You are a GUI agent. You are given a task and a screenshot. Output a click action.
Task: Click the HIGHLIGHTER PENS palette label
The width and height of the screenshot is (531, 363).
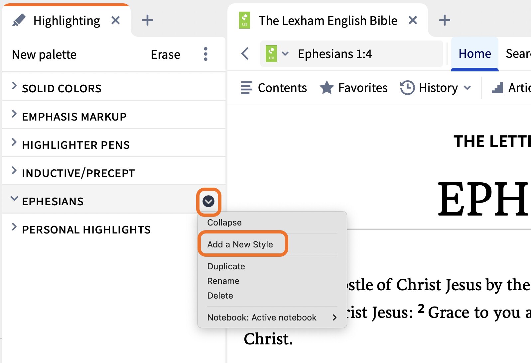click(x=76, y=145)
